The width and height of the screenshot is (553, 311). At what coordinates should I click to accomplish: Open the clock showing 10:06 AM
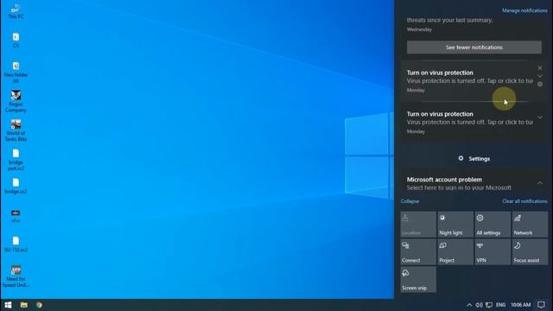tap(520, 305)
